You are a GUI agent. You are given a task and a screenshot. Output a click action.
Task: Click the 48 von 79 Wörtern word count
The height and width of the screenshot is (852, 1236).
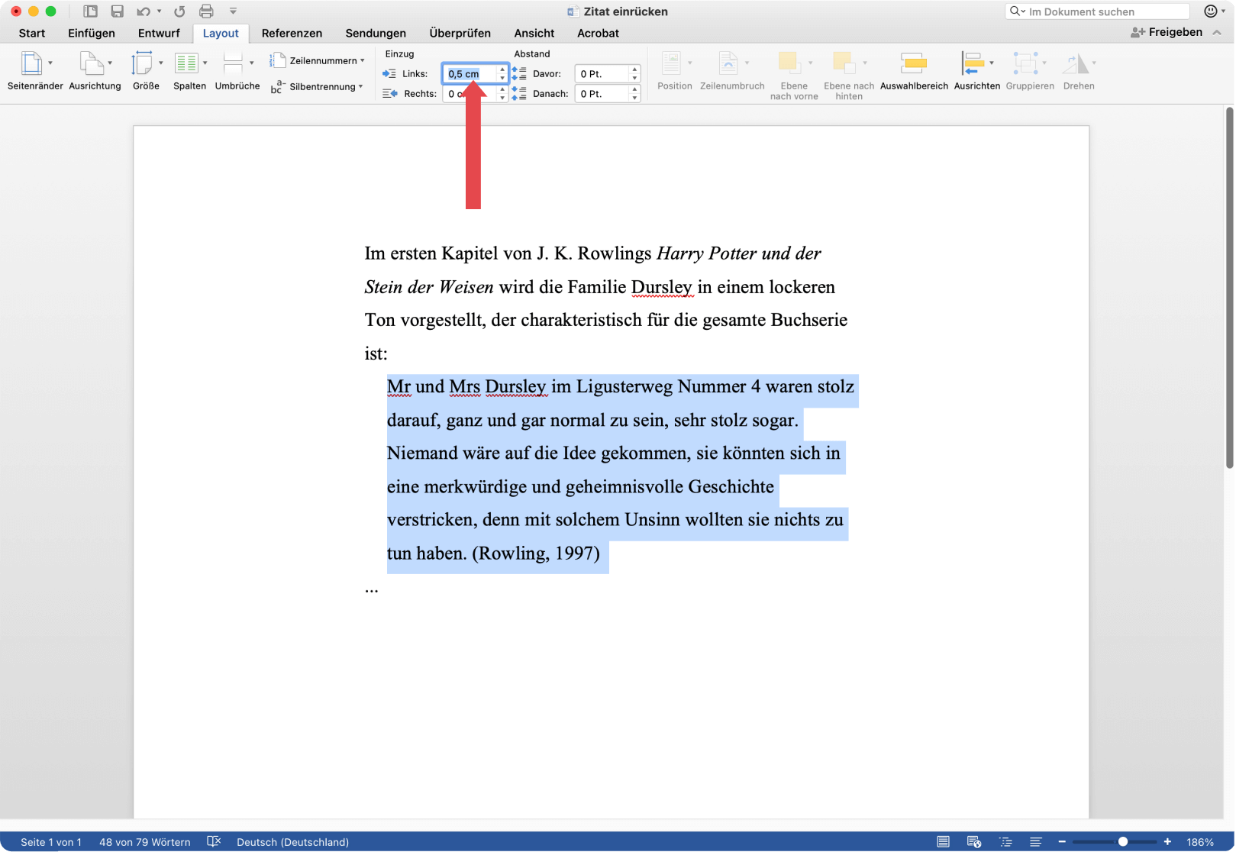click(145, 842)
